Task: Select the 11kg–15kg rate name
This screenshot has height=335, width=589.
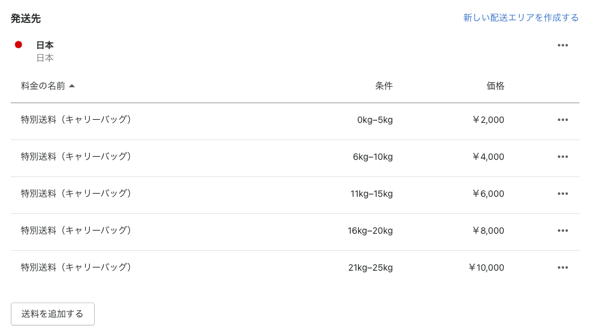Action: (76, 193)
